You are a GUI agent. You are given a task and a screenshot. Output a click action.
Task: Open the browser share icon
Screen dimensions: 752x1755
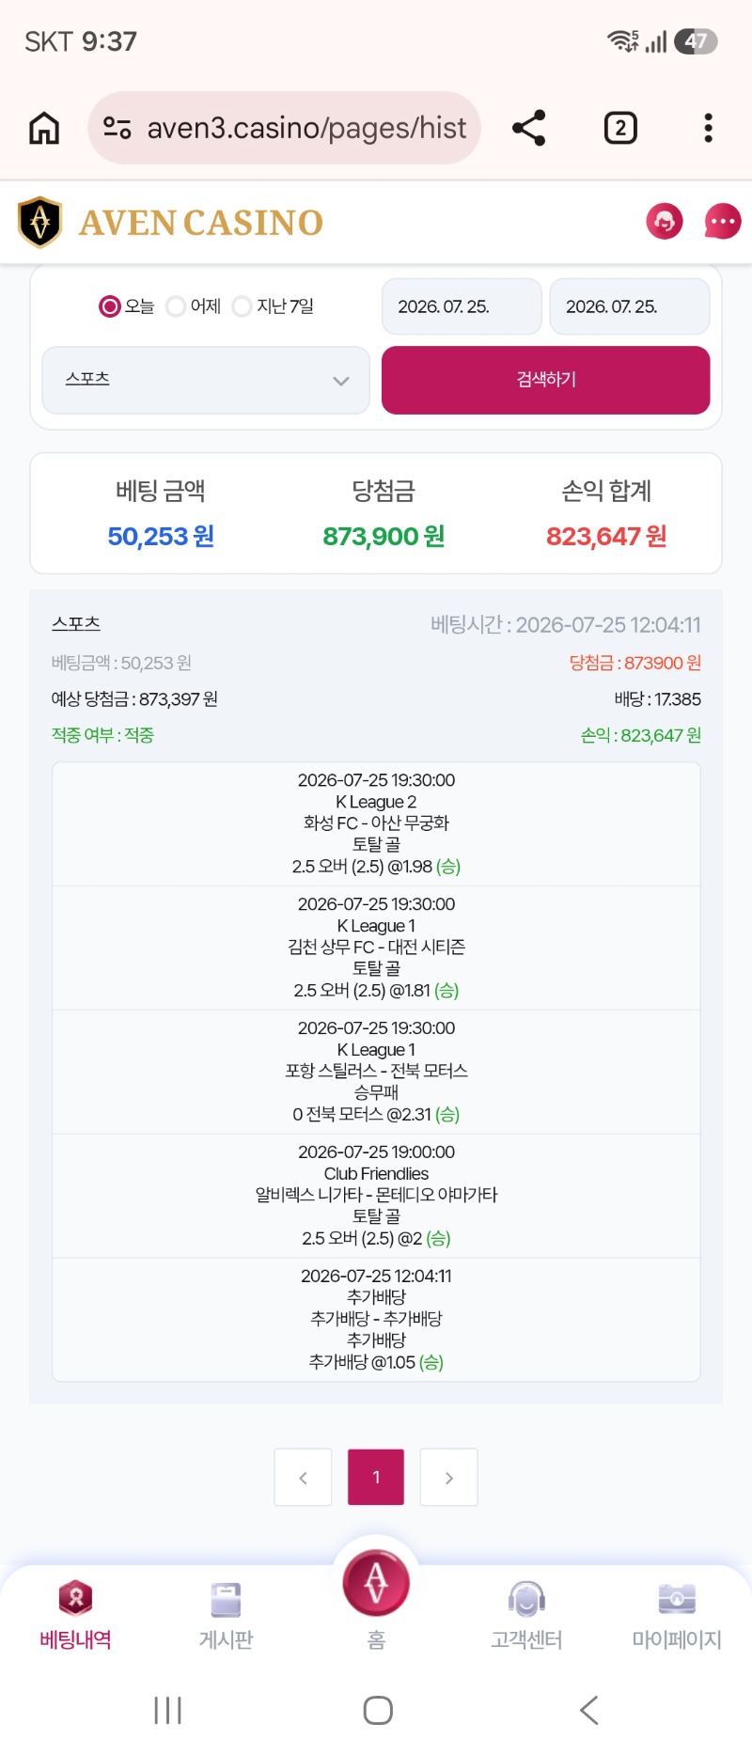pyautogui.click(x=529, y=128)
